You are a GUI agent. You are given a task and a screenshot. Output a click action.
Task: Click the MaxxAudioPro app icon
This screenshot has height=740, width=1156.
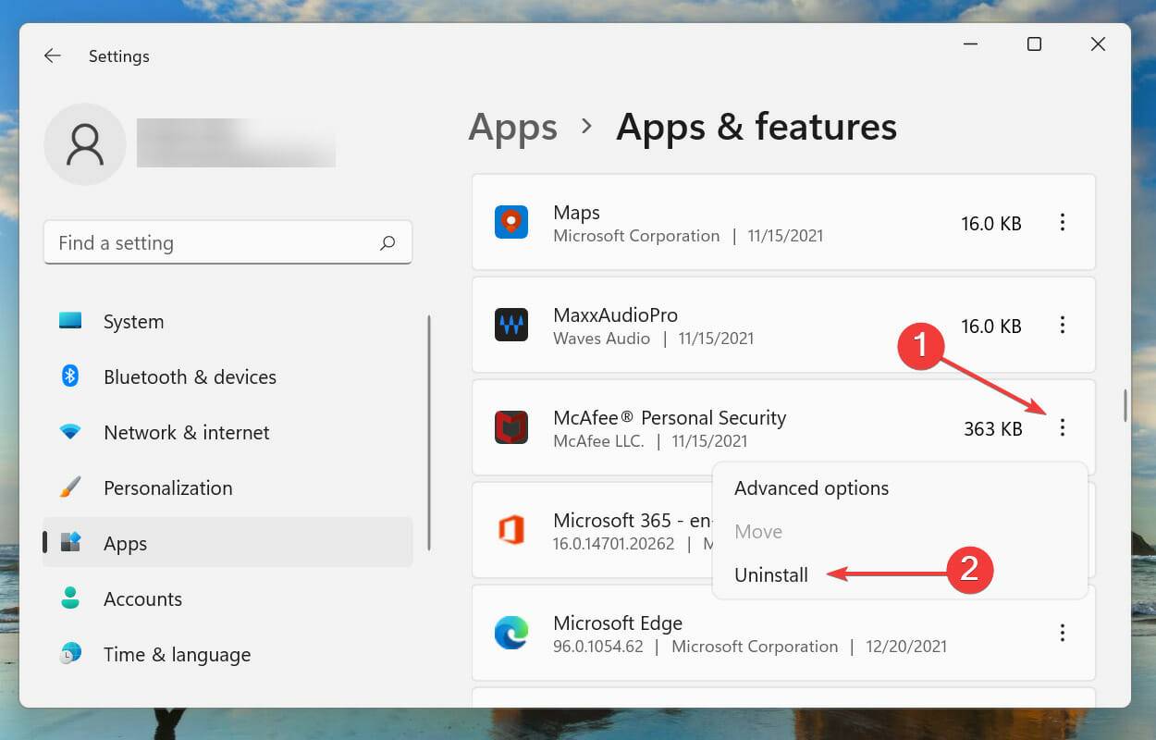pos(511,325)
